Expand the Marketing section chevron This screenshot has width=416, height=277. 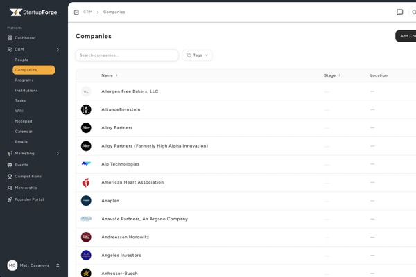[x=58, y=153]
